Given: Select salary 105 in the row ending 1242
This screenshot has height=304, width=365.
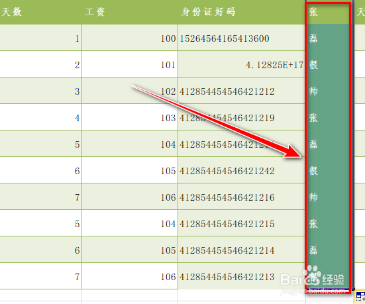Looking at the screenshot, I should [x=130, y=170].
